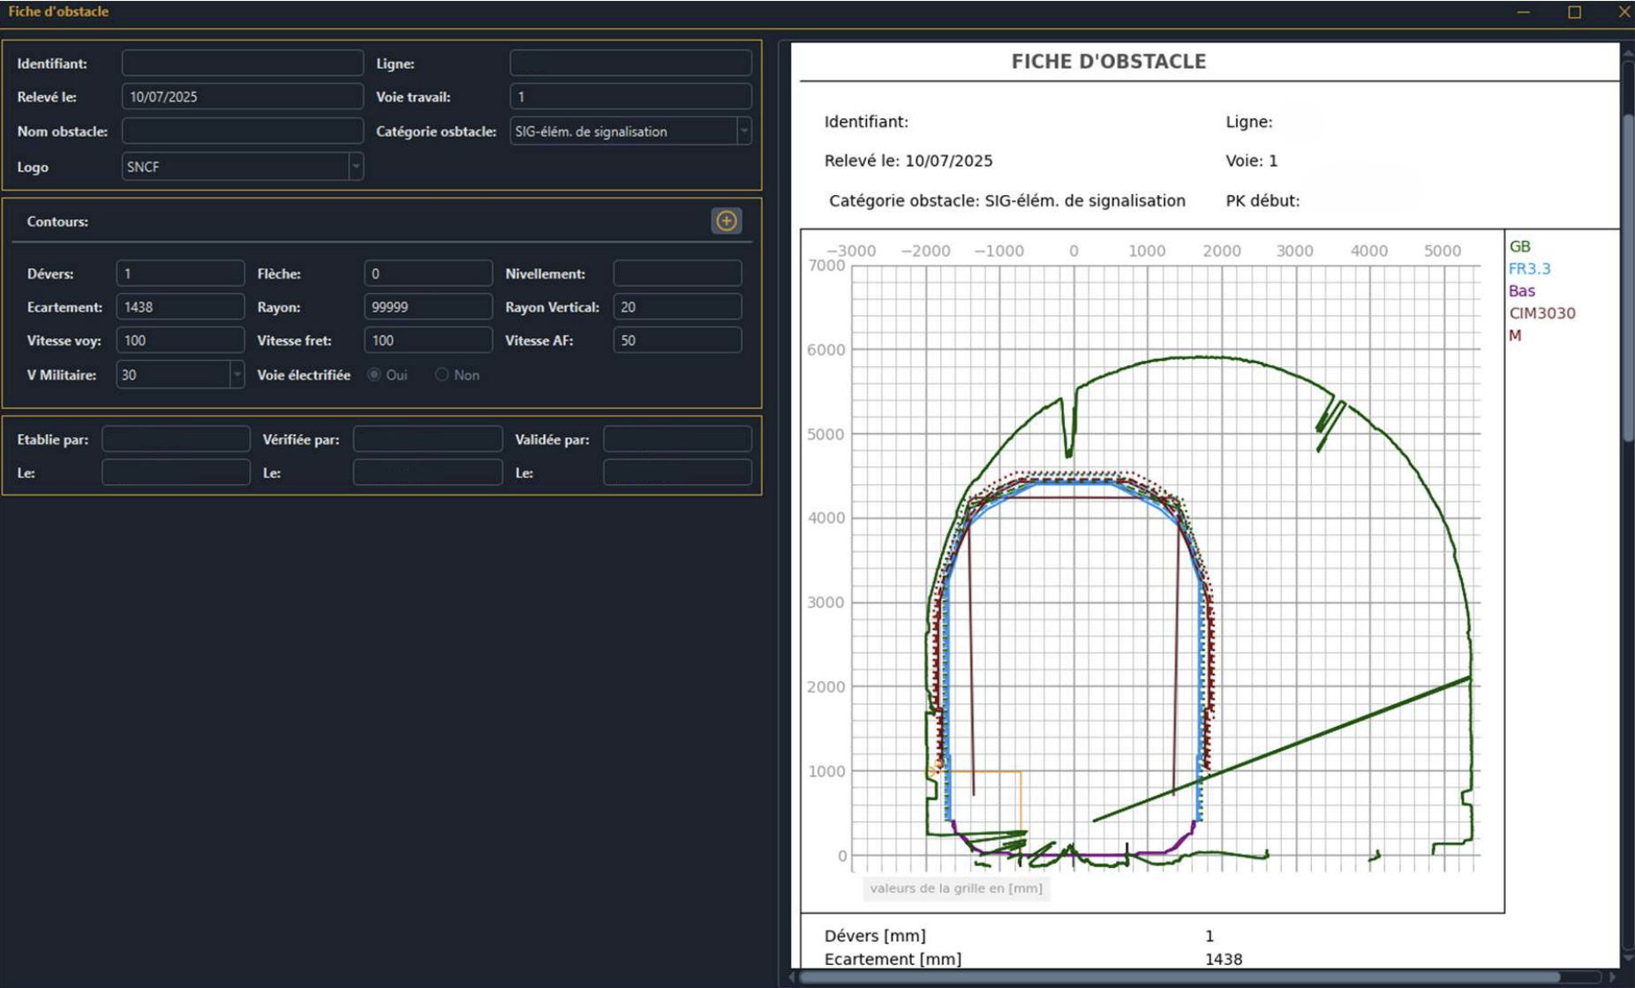Click the Relevé le date field

coord(243,97)
